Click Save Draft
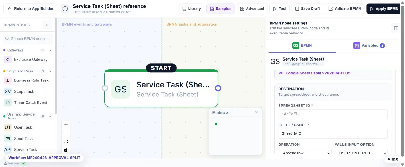The image size is (405, 167). pyautogui.click(x=307, y=9)
